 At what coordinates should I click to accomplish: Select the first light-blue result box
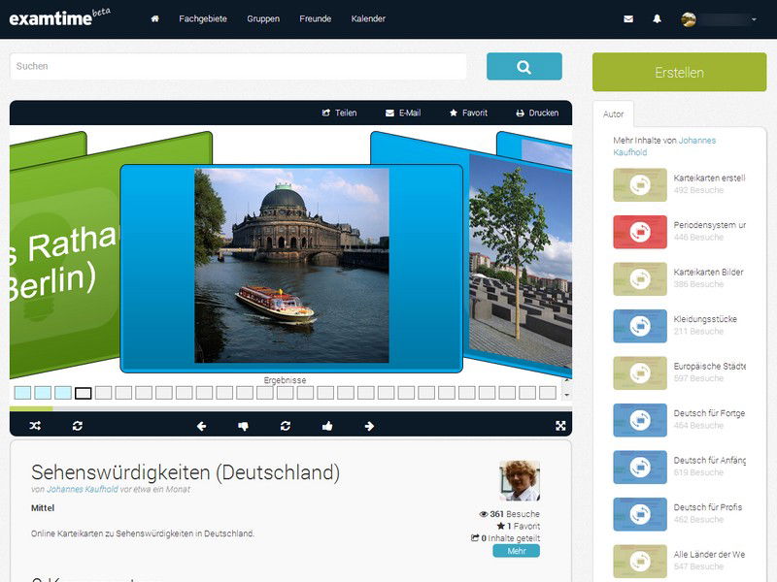(x=22, y=393)
